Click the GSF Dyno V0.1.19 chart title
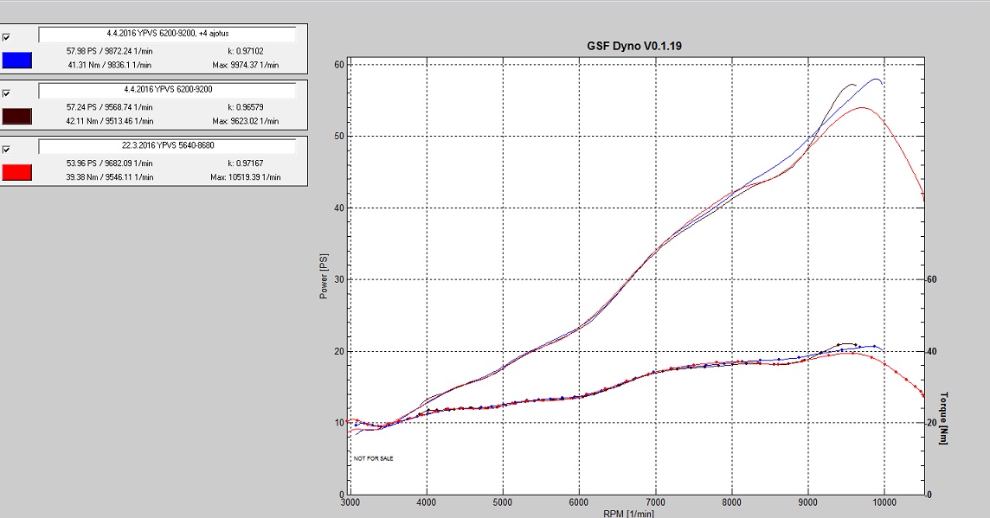Image resolution: width=990 pixels, height=518 pixels. point(633,46)
